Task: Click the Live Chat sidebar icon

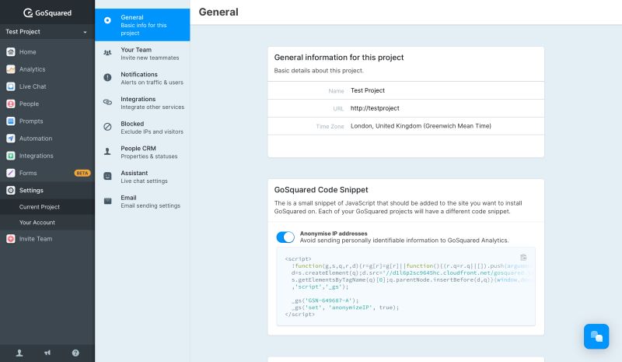Action: pos(11,86)
